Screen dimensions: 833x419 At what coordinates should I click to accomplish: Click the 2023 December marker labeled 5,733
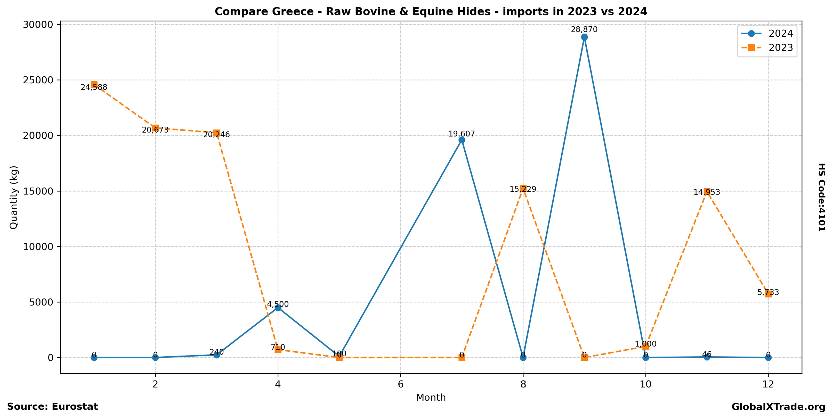click(x=768, y=294)
